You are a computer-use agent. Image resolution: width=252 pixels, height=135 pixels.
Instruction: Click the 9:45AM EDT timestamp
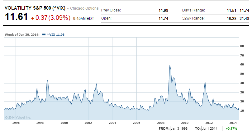pos(83,19)
